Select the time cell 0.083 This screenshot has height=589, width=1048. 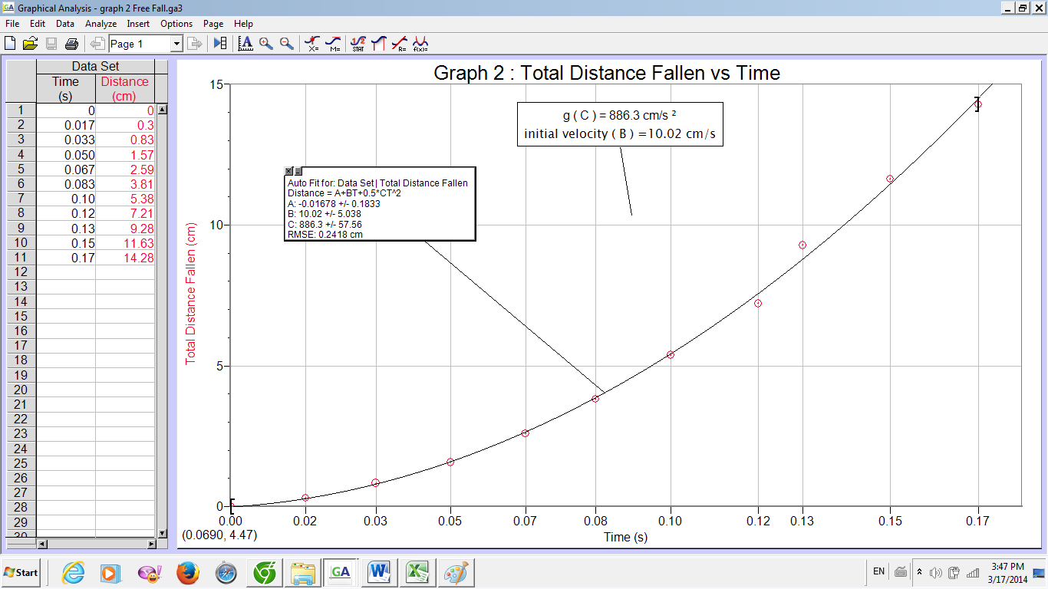click(65, 184)
